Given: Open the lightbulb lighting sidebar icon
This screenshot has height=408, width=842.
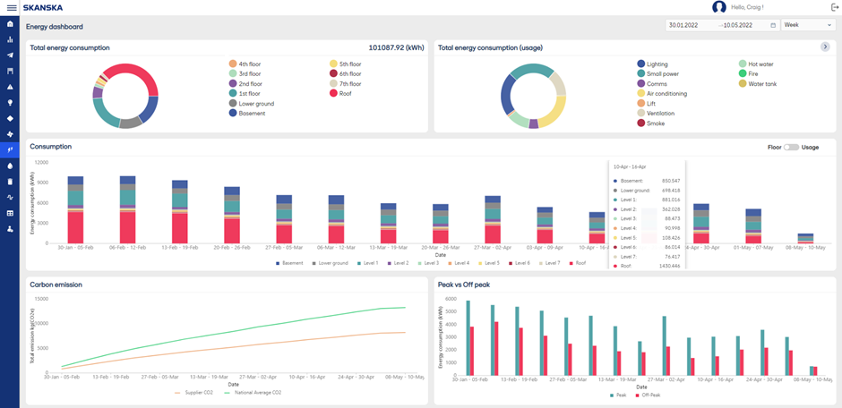Looking at the screenshot, I should pyautogui.click(x=10, y=102).
